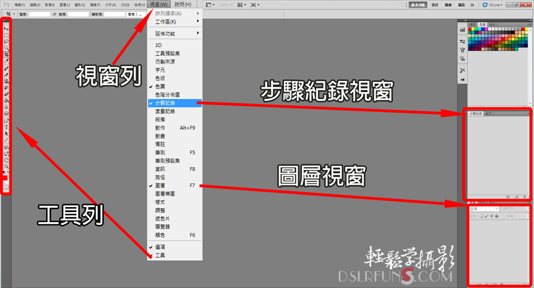The height and width of the screenshot is (288, 534).
Task: Uncheck 步驟記錄 in the Window menu
Action: pyautogui.click(x=165, y=103)
